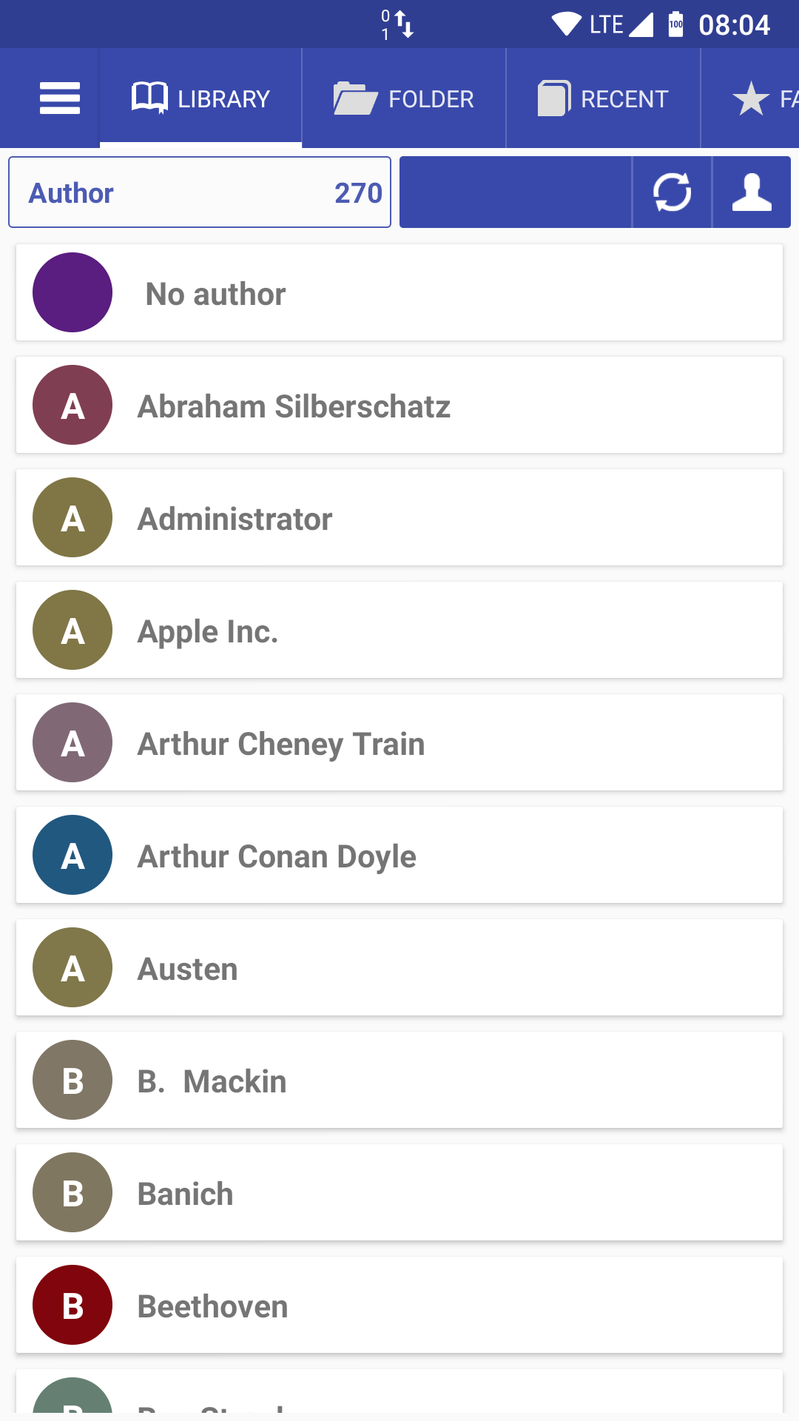The image size is (799, 1421).
Task: Open the Author sort dropdown
Action: tap(200, 192)
